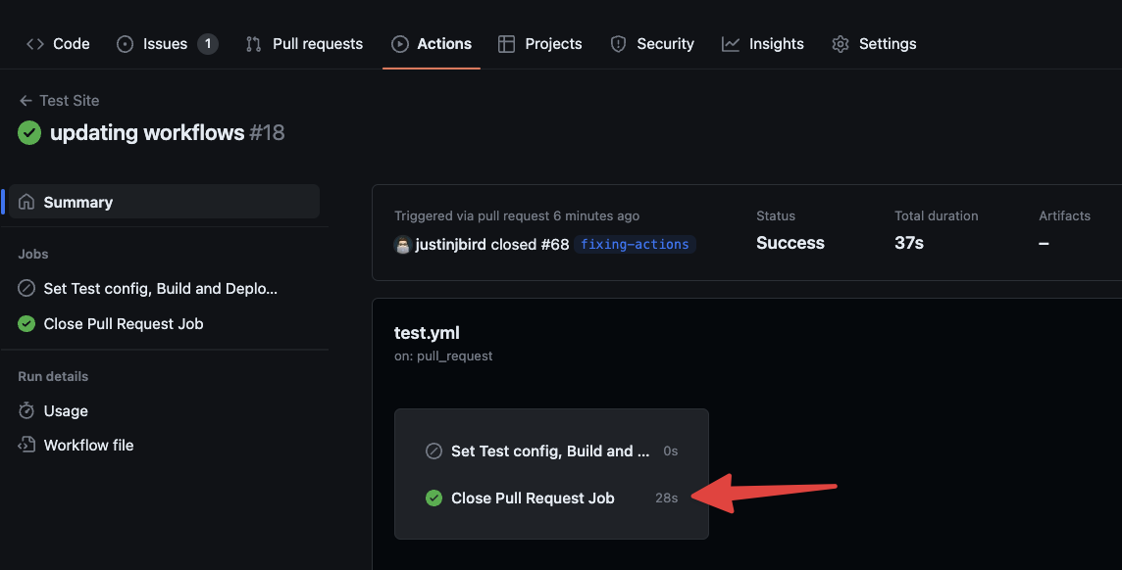Click the Actions play icon
The width and height of the screenshot is (1122, 570).
(x=398, y=43)
